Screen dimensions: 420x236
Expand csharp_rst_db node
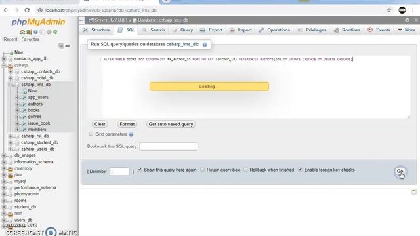10,136
